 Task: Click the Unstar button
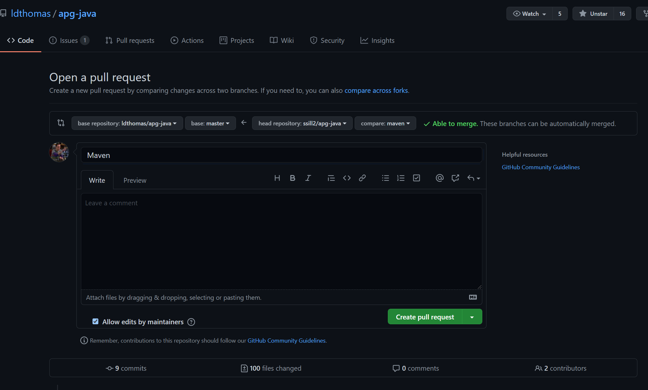click(593, 14)
